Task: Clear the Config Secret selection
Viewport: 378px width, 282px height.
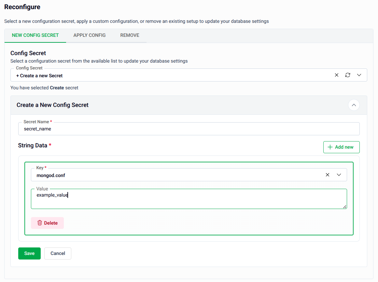Action: tap(336, 75)
